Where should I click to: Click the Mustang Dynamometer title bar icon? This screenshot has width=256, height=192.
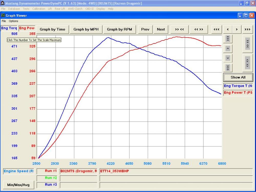[x=3, y=3]
